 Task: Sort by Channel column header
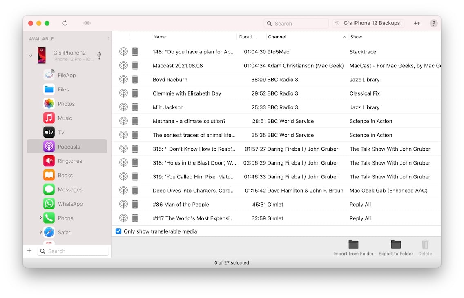[307, 37]
